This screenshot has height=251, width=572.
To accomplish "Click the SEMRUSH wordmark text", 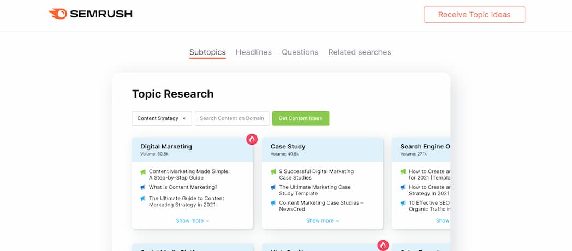I will [x=101, y=14].
